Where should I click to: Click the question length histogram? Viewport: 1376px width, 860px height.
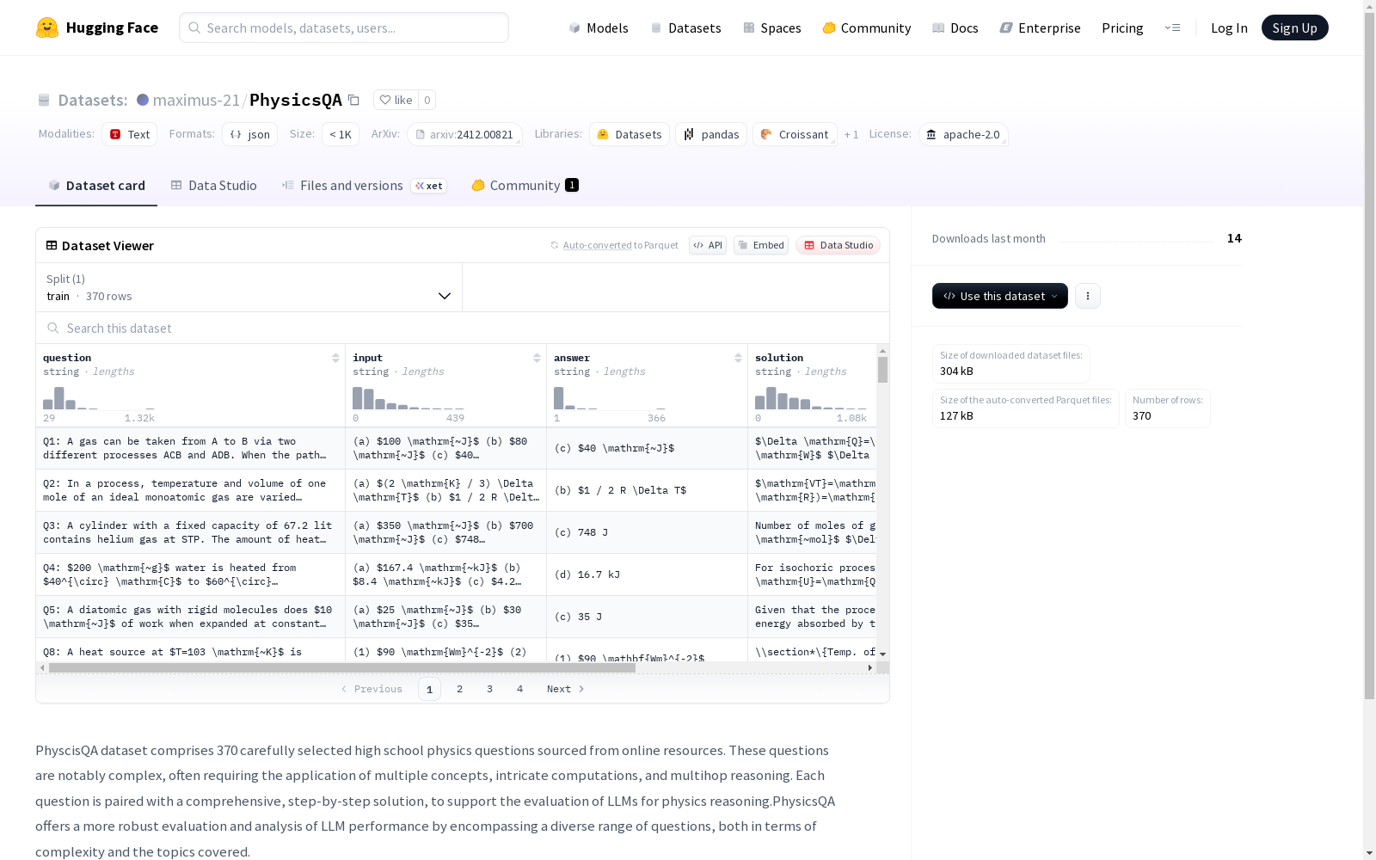pos(99,398)
